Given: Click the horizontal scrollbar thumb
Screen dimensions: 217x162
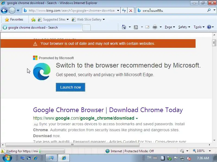Looking at the screenshot, I should [x=72, y=145].
